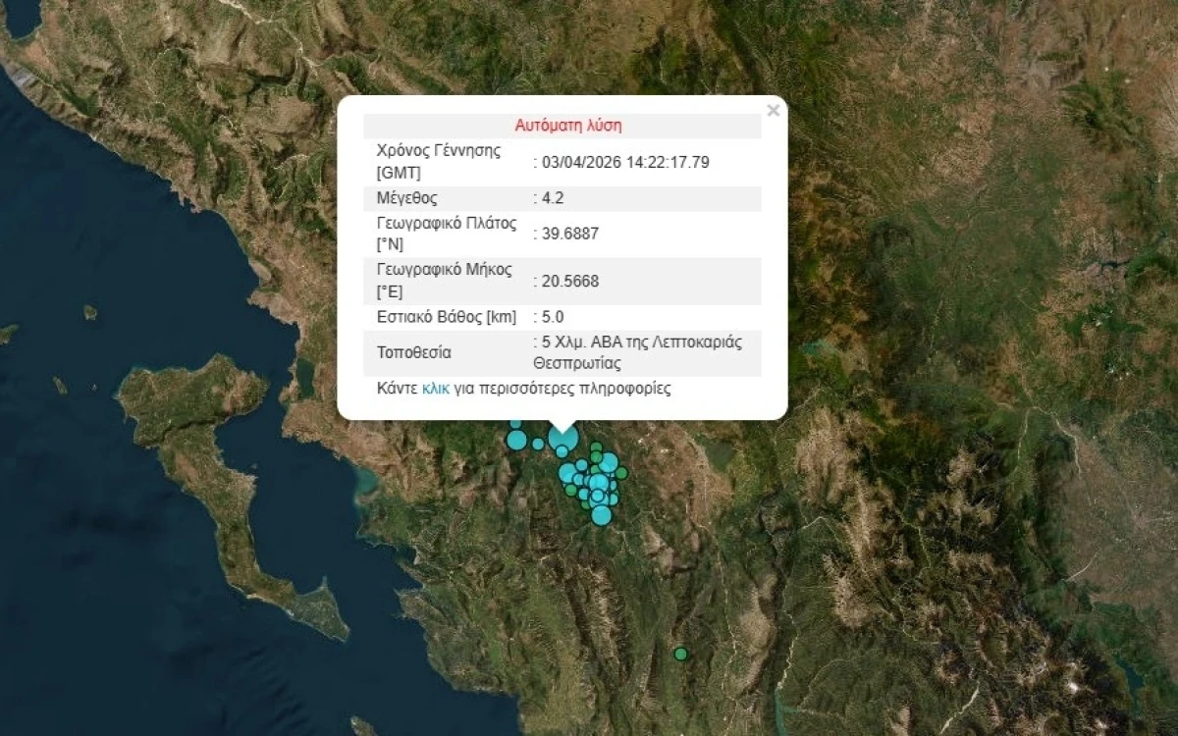Click the 'Μέγεθος' row label
This screenshot has height=736, width=1178.
pyautogui.click(x=406, y=198)
